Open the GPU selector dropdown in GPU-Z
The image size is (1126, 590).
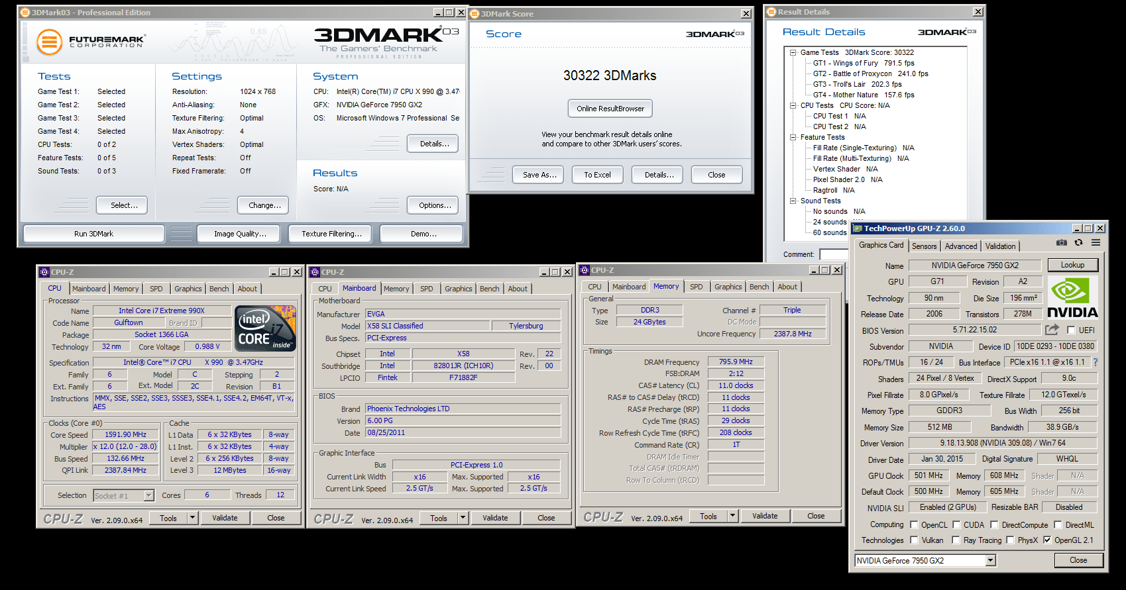991,561
